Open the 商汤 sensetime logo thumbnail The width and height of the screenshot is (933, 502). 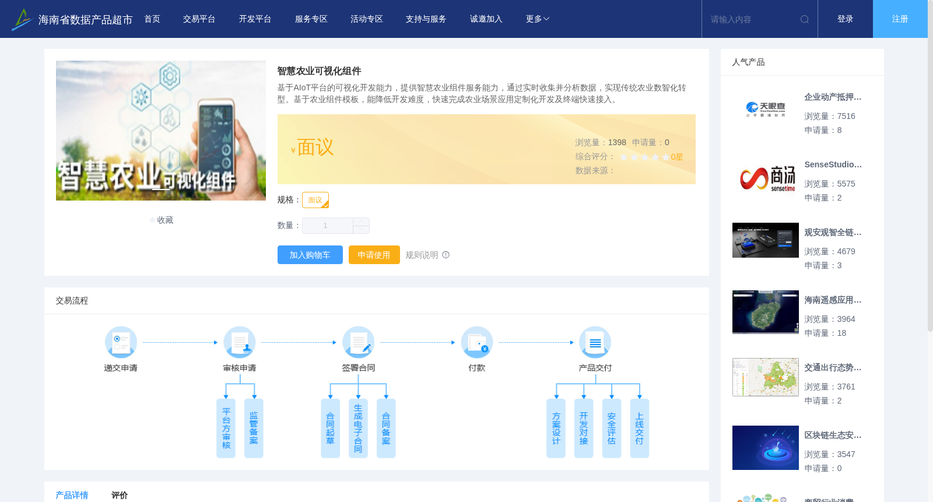coord(766,177)
